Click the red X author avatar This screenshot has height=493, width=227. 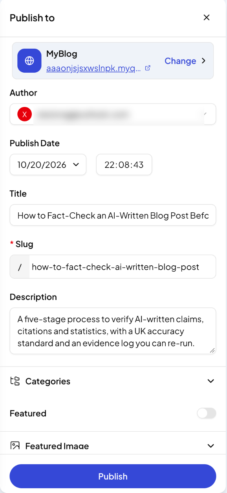tap(24, 114)
